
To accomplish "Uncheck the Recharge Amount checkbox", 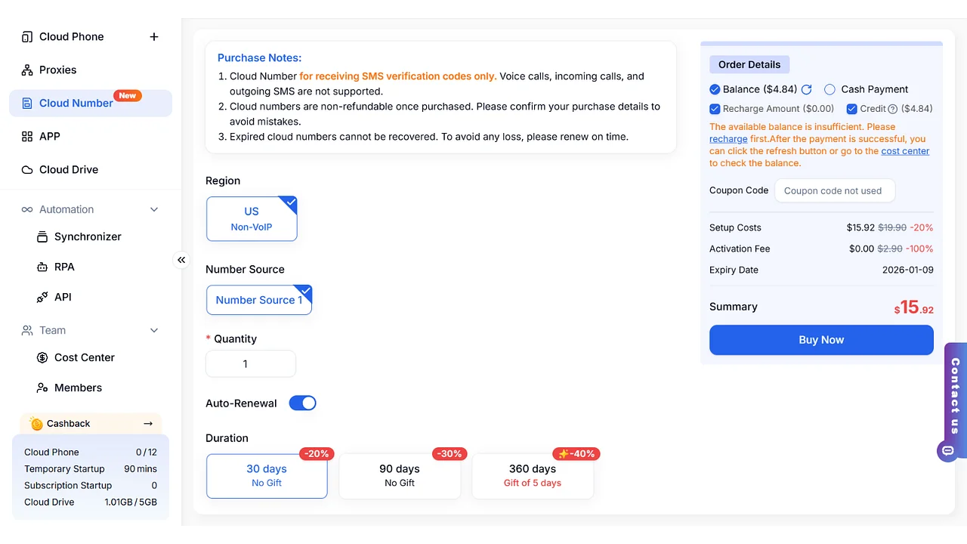I will click(715, 109).
